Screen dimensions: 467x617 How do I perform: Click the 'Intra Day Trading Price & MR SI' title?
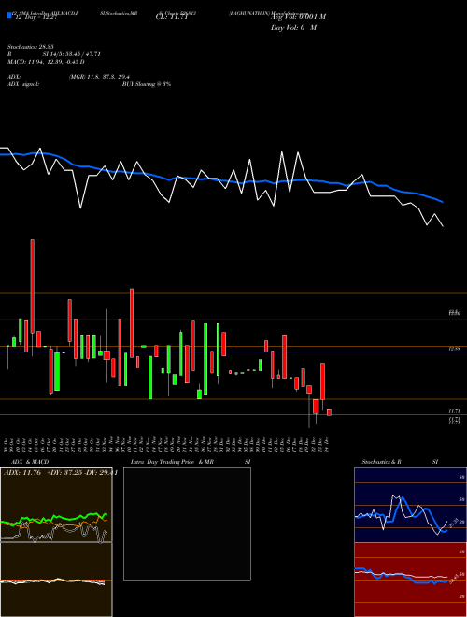(191, 462)
